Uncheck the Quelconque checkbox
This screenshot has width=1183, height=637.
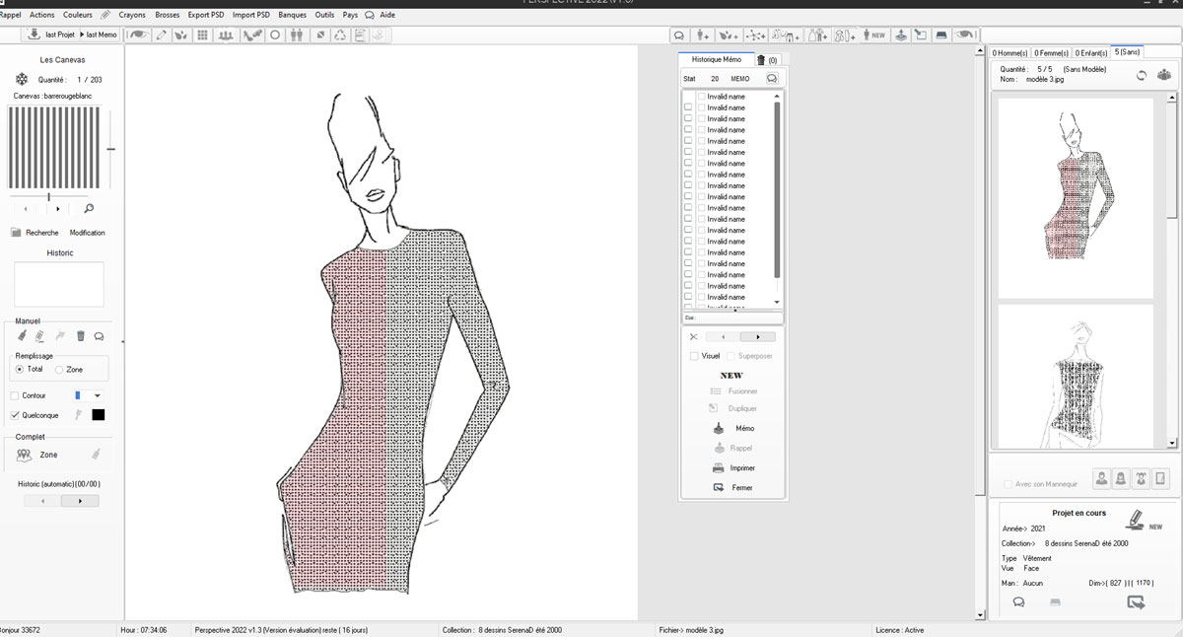pos(15,415)
